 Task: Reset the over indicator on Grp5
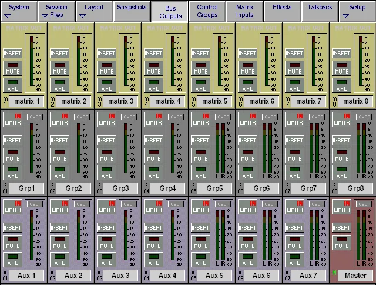223,117
